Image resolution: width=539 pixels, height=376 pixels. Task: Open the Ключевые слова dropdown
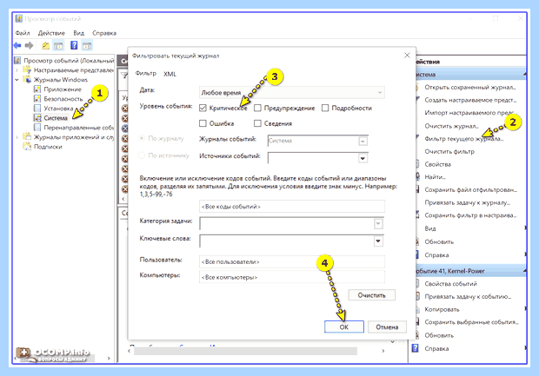(378, 241)
